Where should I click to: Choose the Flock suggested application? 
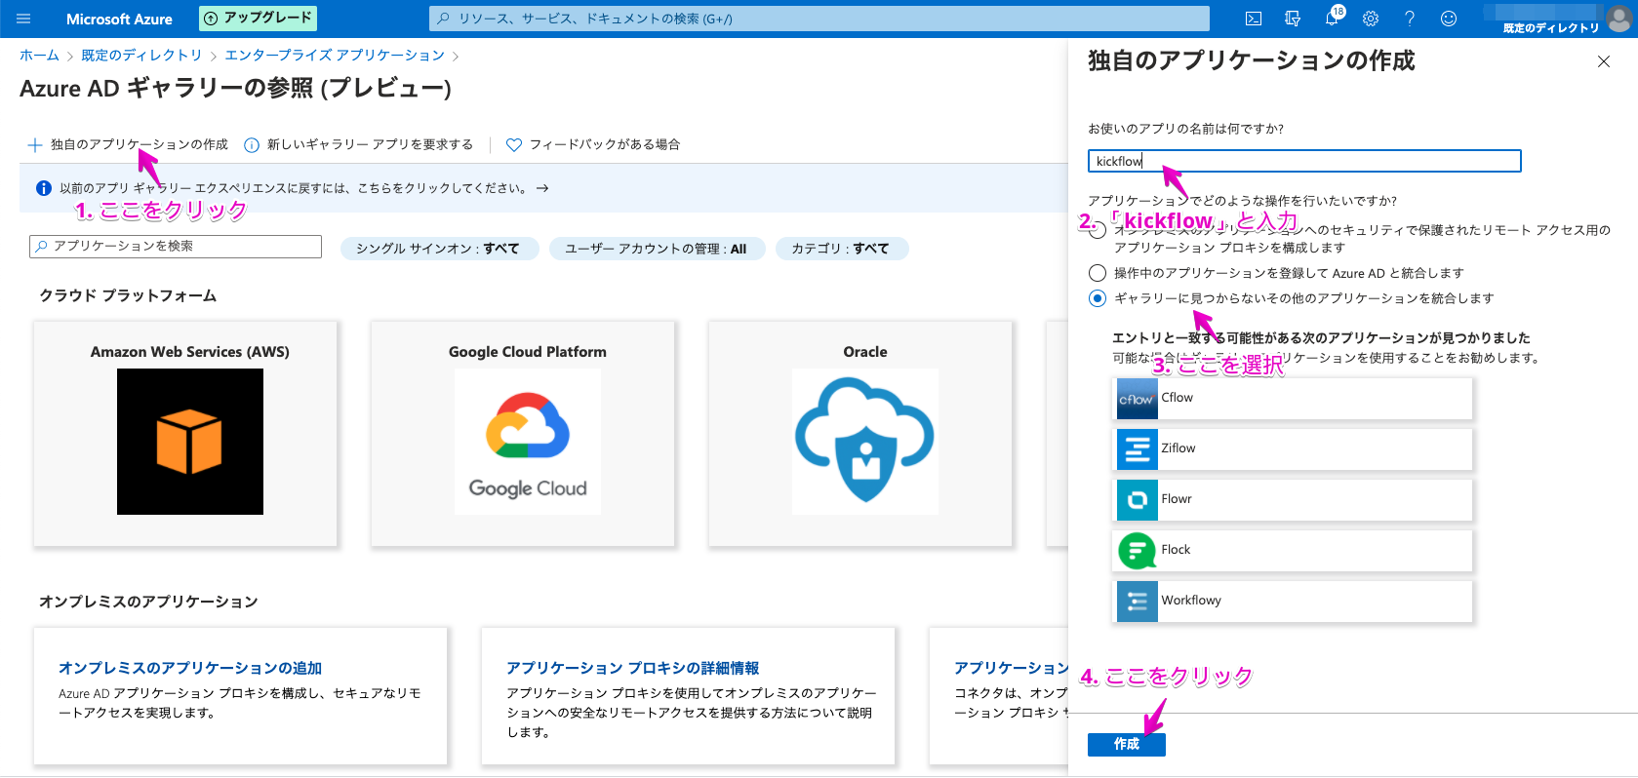pos(1293,551)
